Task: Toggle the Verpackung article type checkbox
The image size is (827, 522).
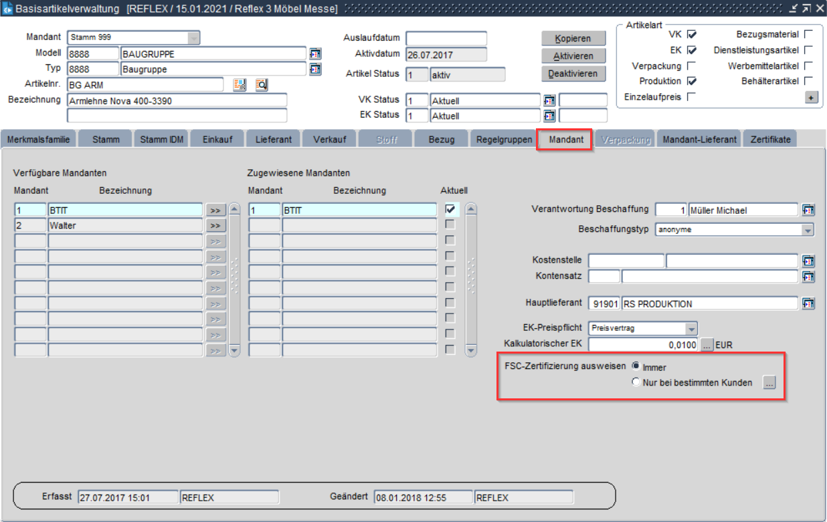Action: [691, 66]
